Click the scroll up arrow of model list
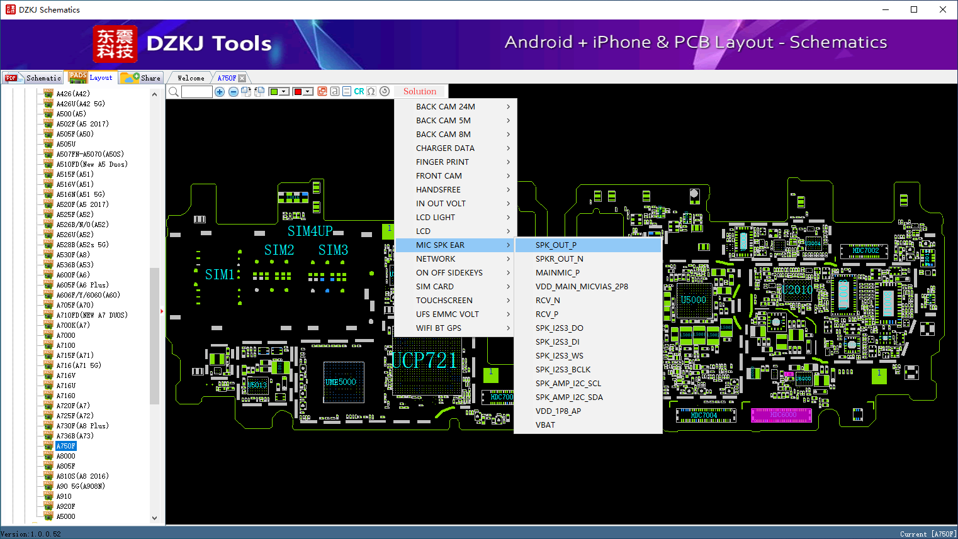 click(x=155, y=94)
